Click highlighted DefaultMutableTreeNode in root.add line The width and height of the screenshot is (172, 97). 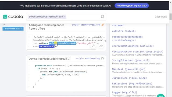click(x=63, y=43)
